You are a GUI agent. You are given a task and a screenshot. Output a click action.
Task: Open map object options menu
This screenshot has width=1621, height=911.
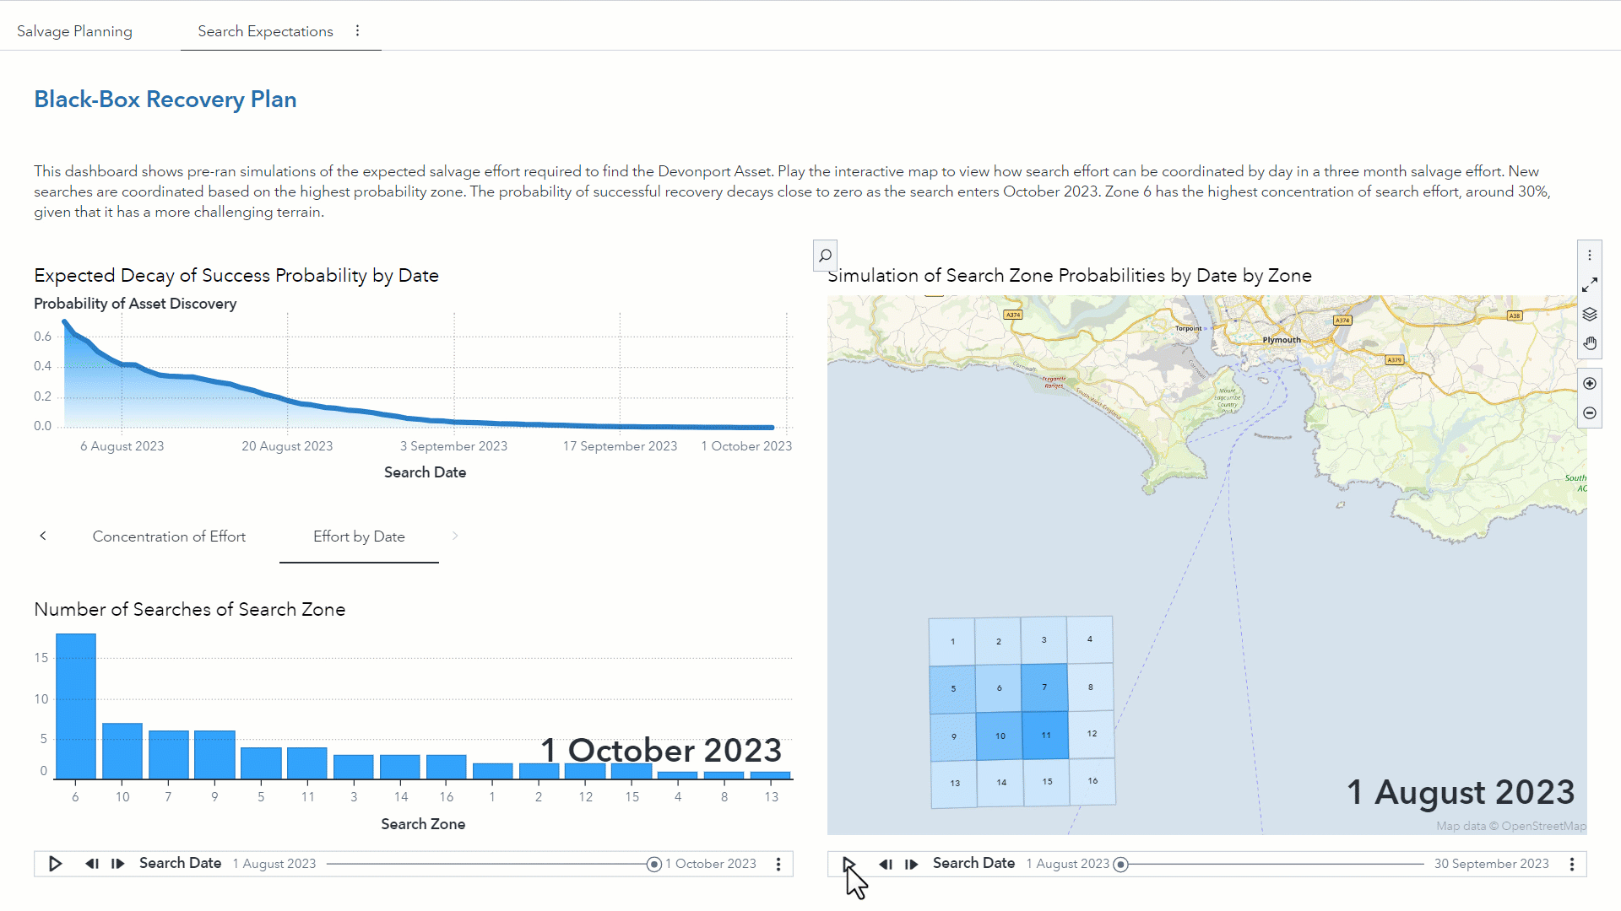pyautogui.click(x=1590, y=255)
